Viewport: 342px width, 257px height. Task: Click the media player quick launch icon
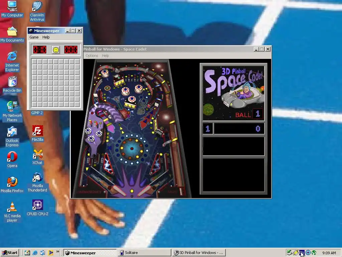pyautogui.click(x=50, y=253)
